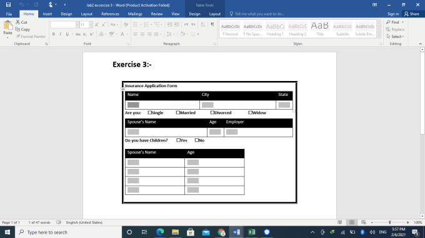Switch to Read Mode view in status bar
This screenshot has width=425, height=238.
339,222
